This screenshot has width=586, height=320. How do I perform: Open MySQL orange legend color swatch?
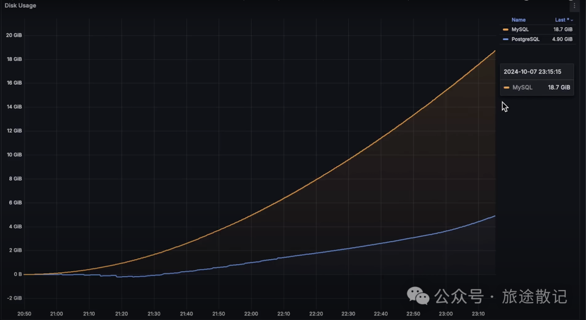click(x=506, y=29)
